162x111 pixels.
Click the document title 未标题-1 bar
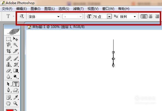[x=58, y=27]
